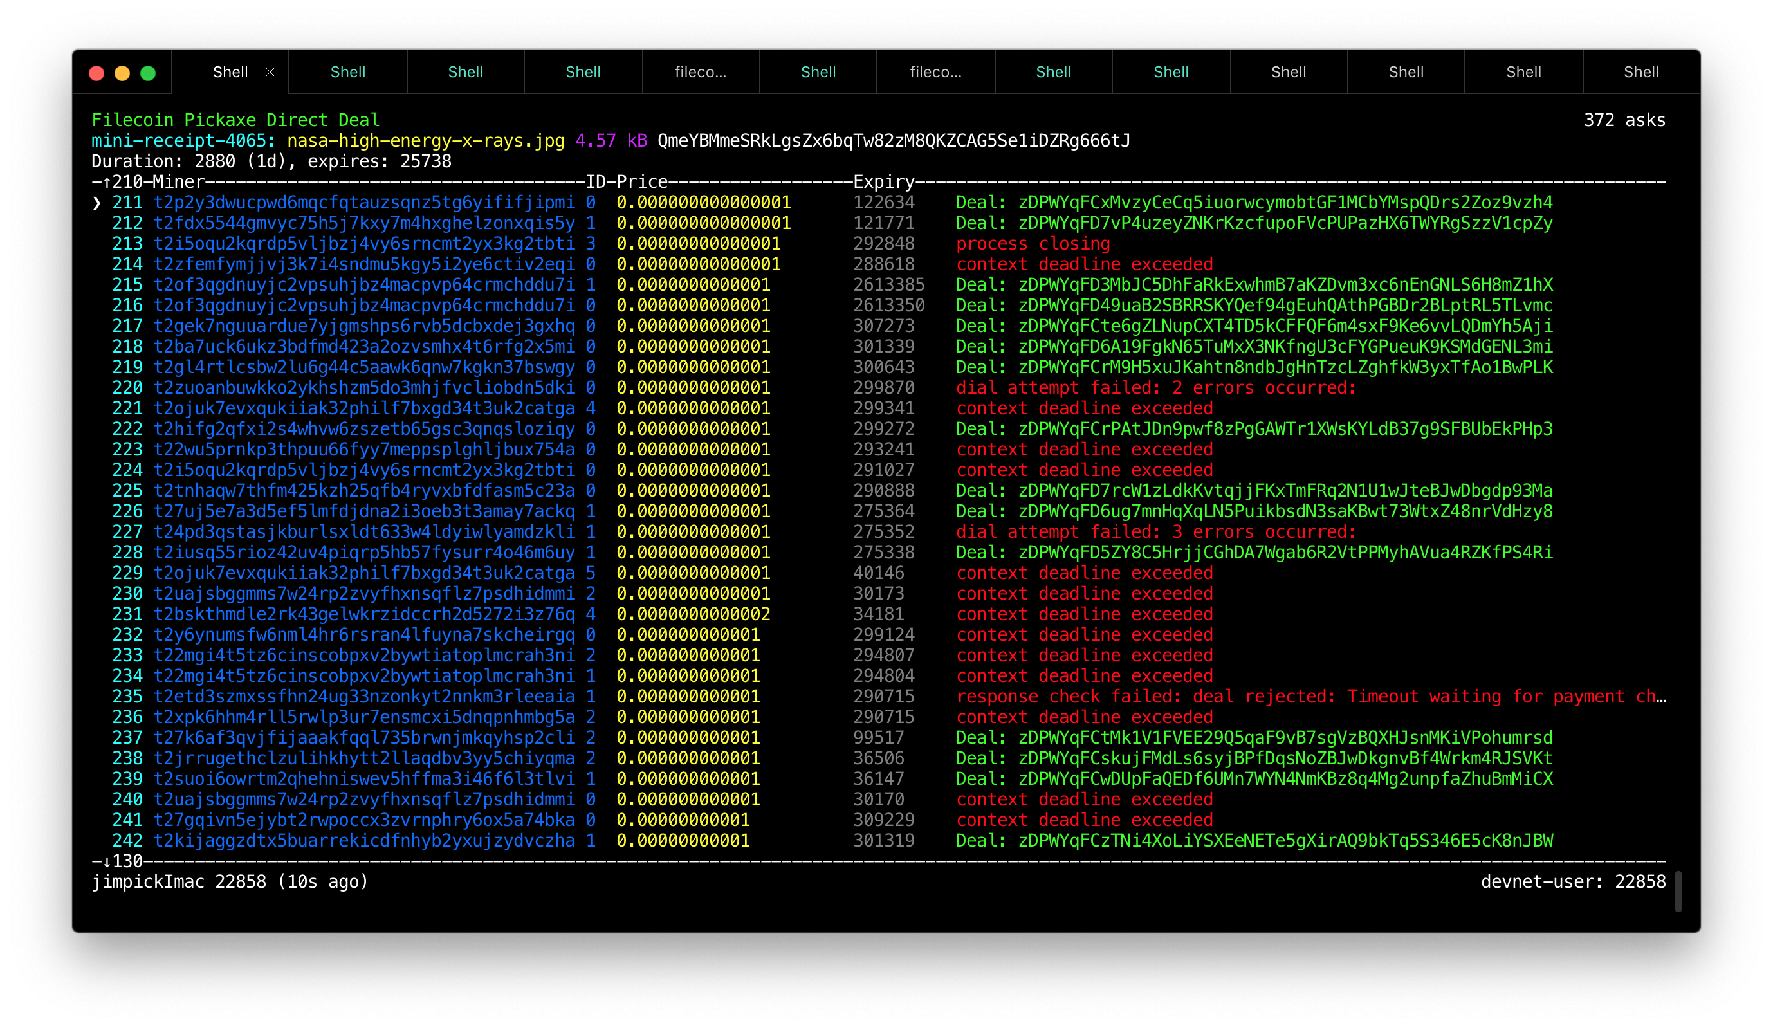Screen dimensions: 1773x1028
Task: Close the active Shell tab
Action: click(270, 72)
